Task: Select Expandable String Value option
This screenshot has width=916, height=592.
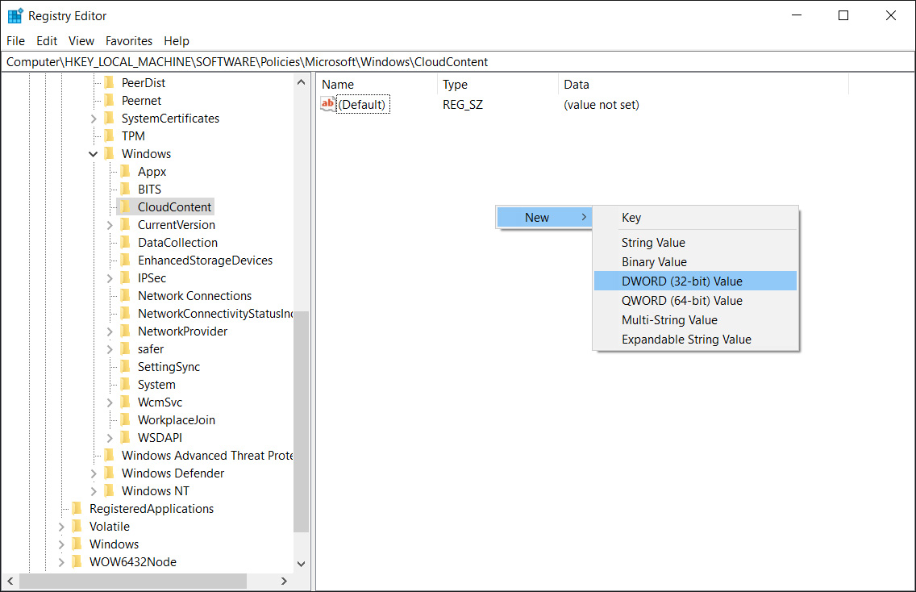Action: (x=695, y=339)
